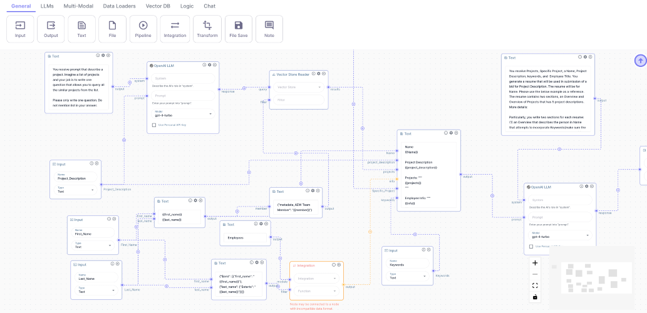This screenshot has width=647, height=313.
Task: Click the Prompt field in left OpenAI LLM node
Action: coord(184,95)
